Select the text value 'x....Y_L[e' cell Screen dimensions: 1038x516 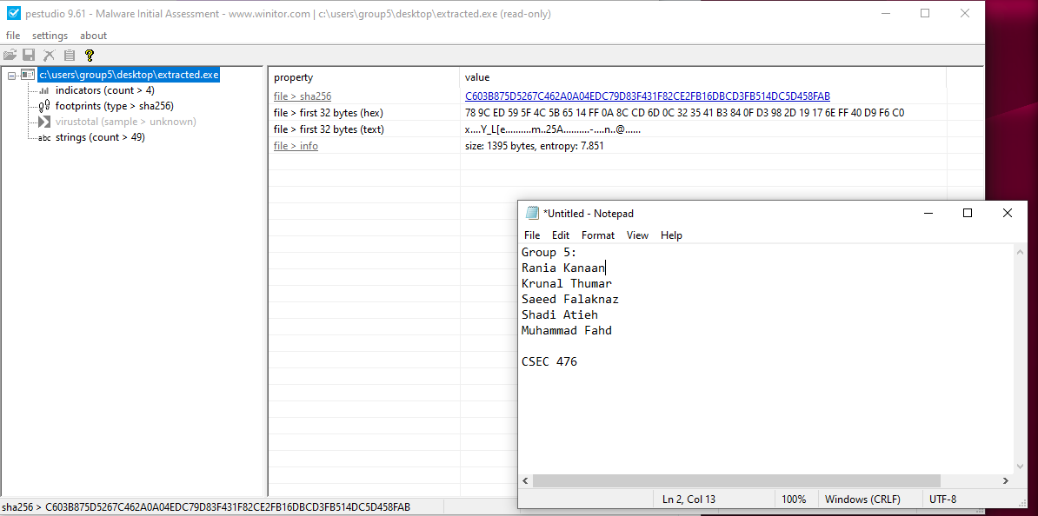pyautogui.click(x=552, y=129)
